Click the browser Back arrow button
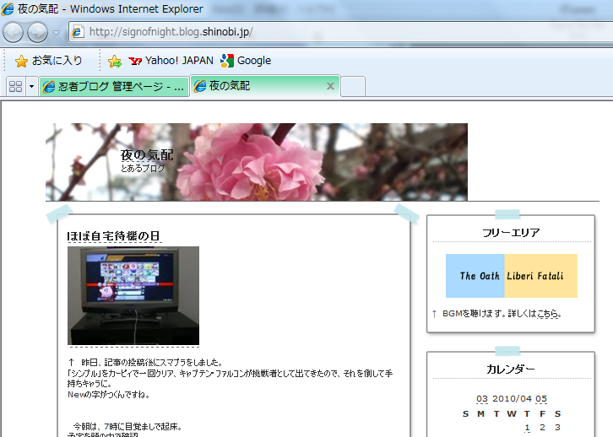Image resolution: width=613 pixels, height=437 pixels. (13, 32)
